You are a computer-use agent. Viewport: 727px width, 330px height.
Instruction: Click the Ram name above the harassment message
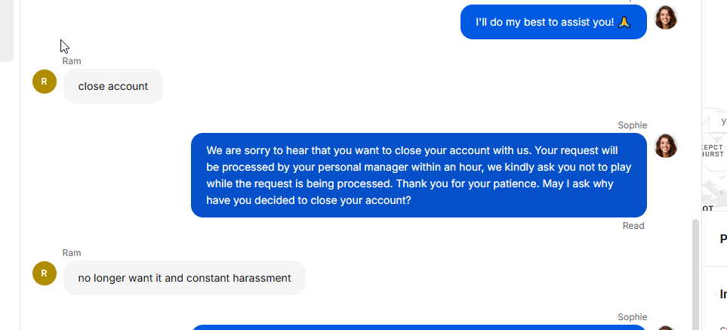tap(72, 253)
